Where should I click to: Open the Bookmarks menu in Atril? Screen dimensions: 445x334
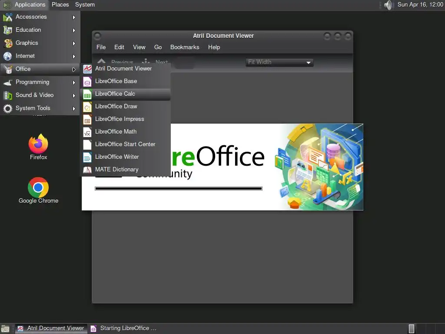coord(185,47)
